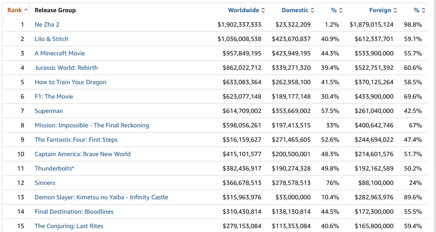Viewport: 436px width, 232px height.
Task: Open Mission: Impossible - The Final Reckoning
Action: [x=92, y=125]
